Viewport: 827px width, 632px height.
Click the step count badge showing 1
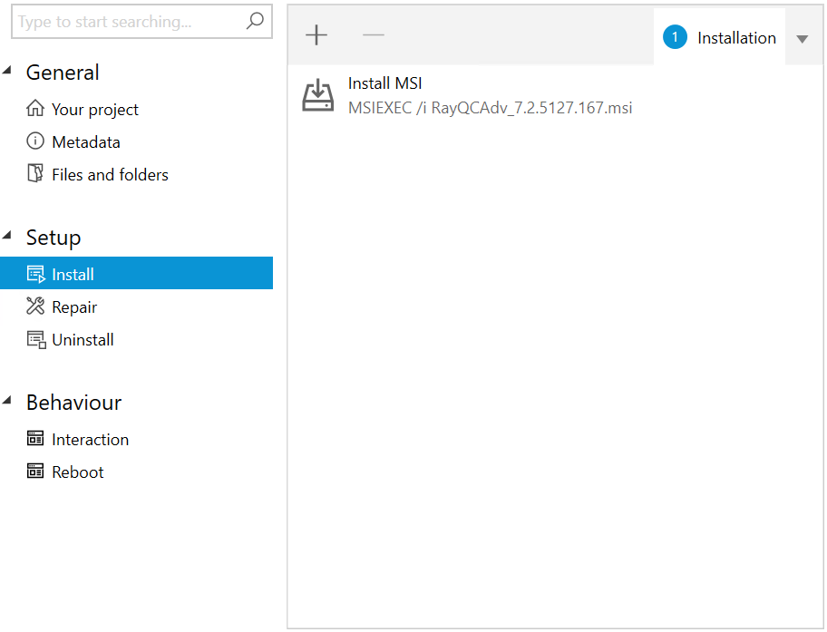coord(675,38)
